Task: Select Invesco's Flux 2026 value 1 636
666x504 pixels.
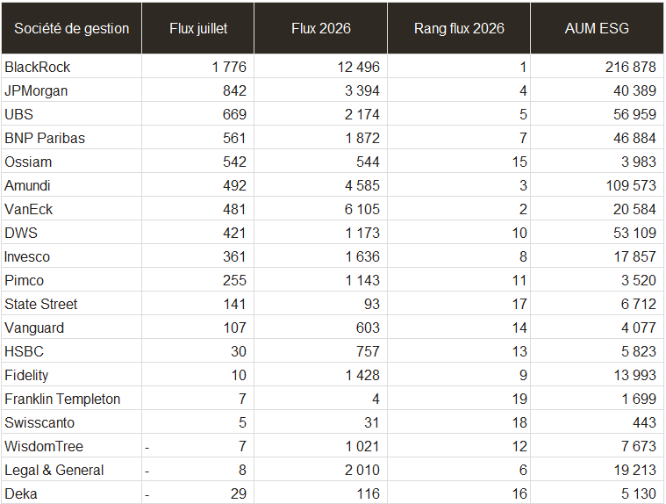Action: click(x=362, y=256)
